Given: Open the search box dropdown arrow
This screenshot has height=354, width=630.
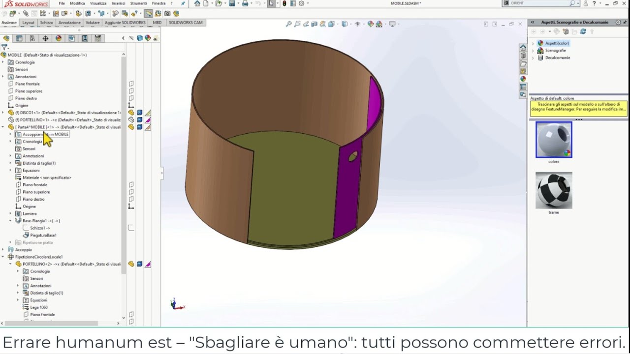Looking at the screenshot, I should pyautogui.click(x=578, y=3).
